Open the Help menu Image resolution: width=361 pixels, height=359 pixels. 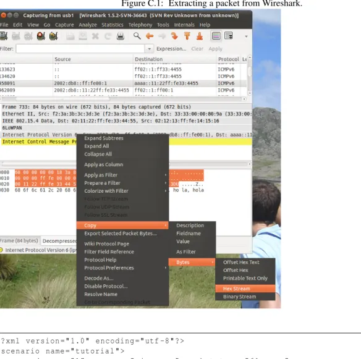[205, 25]
